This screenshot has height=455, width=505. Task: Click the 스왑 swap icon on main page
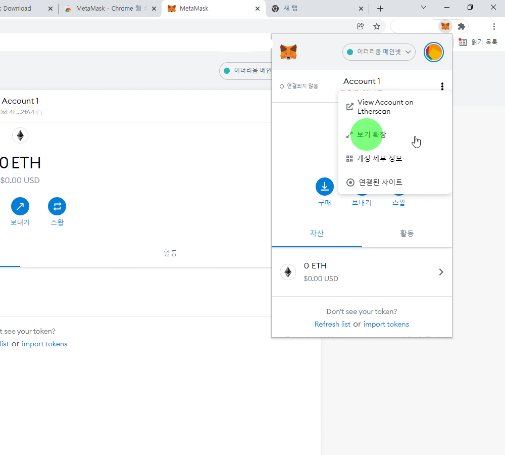pos(57,206)
